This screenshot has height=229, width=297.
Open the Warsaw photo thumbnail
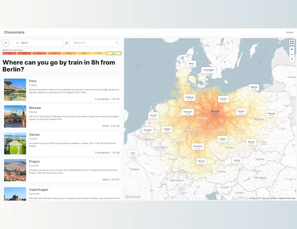coord(15,117)
